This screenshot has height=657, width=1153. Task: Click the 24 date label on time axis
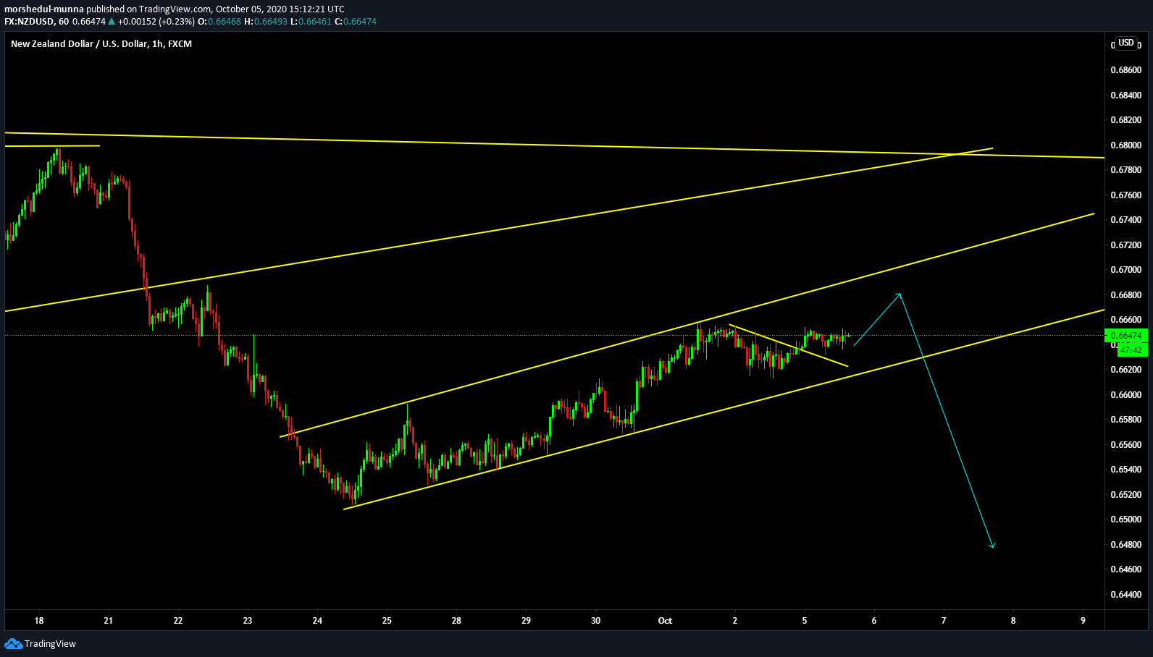[317, 621]
